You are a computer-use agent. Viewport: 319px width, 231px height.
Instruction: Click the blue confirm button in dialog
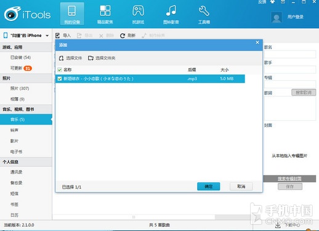pos(209,187)
